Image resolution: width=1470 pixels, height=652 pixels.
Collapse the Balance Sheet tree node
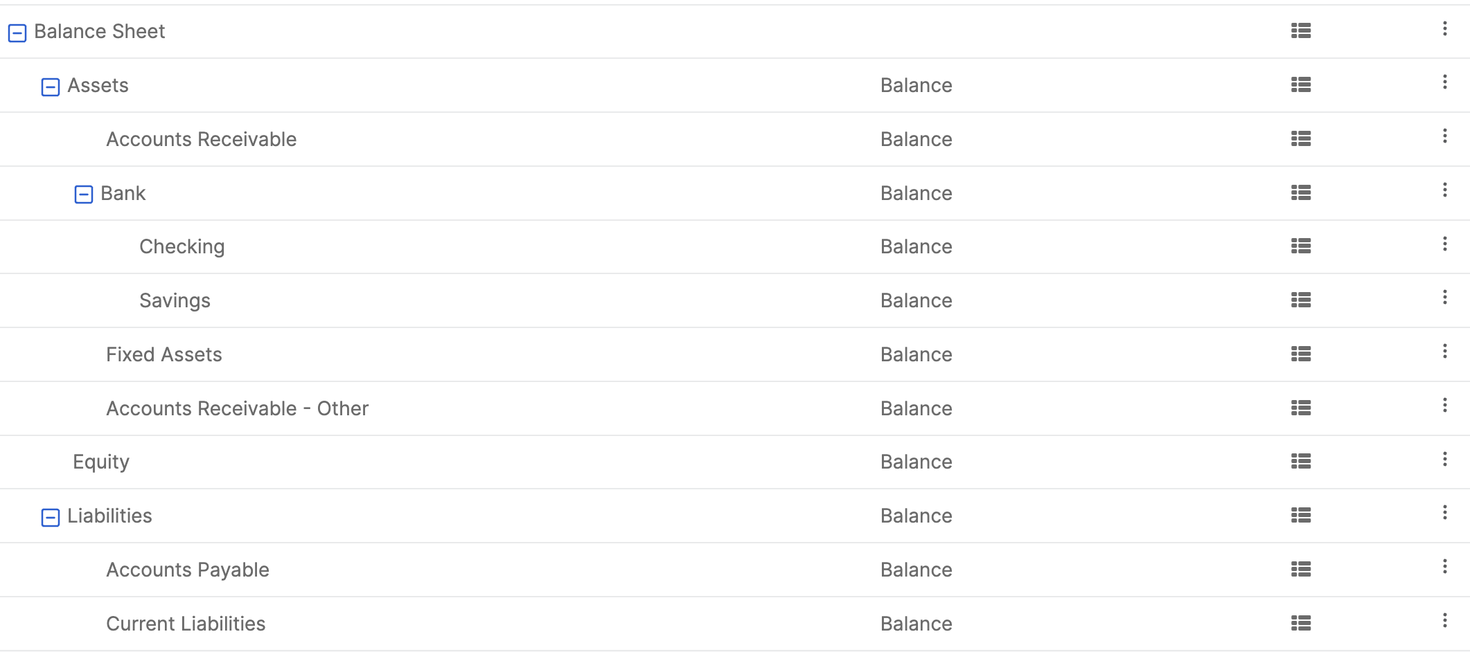pyautogui.click(x=17, y=33)
